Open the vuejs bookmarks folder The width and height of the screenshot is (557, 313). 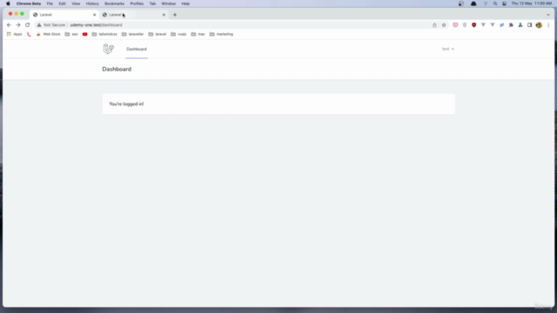178,34
